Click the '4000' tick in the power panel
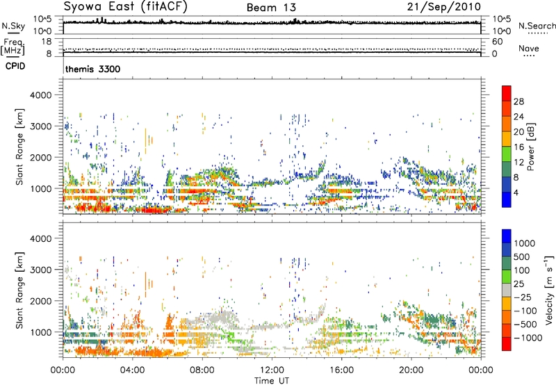Screen dimensions: 556x385 (x=41, y=95)
